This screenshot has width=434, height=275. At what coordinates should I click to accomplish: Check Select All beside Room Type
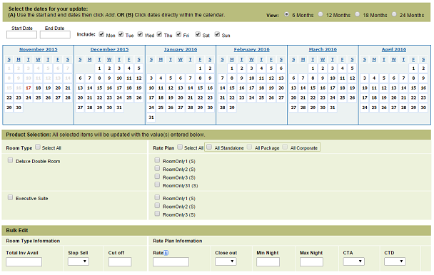tap(38, 147)
